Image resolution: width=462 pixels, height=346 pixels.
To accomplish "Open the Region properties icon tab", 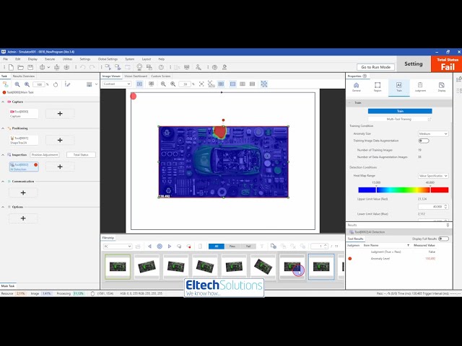I will click(378, 87).
